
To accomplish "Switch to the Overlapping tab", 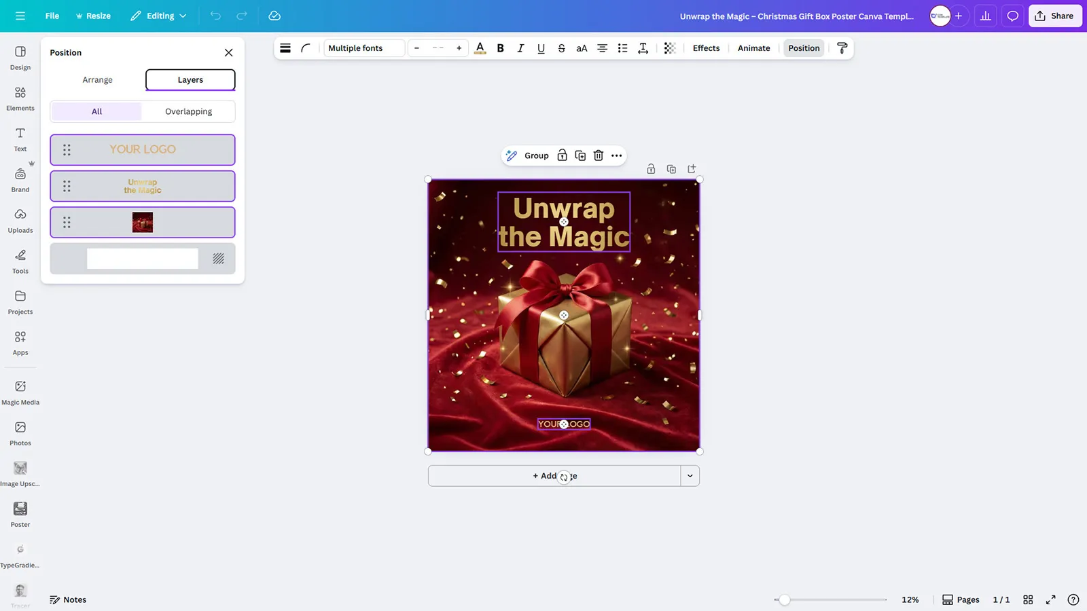I will [x=188, y=111].
